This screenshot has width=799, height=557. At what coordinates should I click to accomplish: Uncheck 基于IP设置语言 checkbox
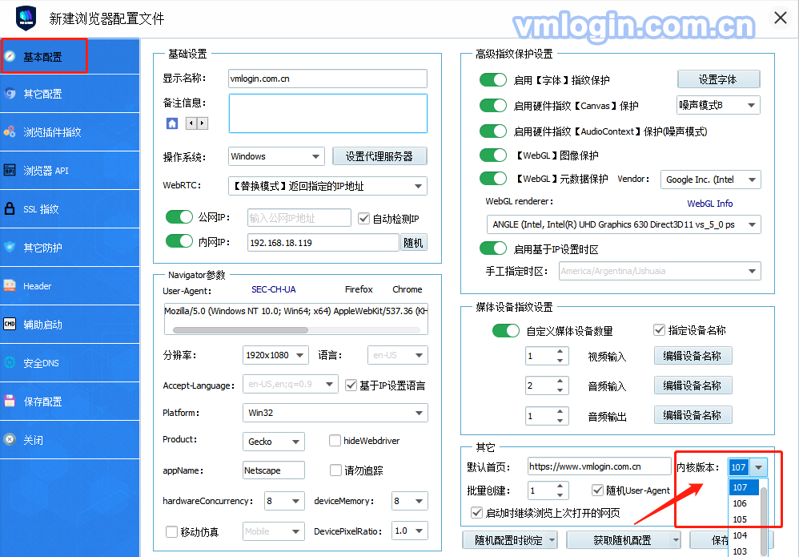(x=351, y=385)
